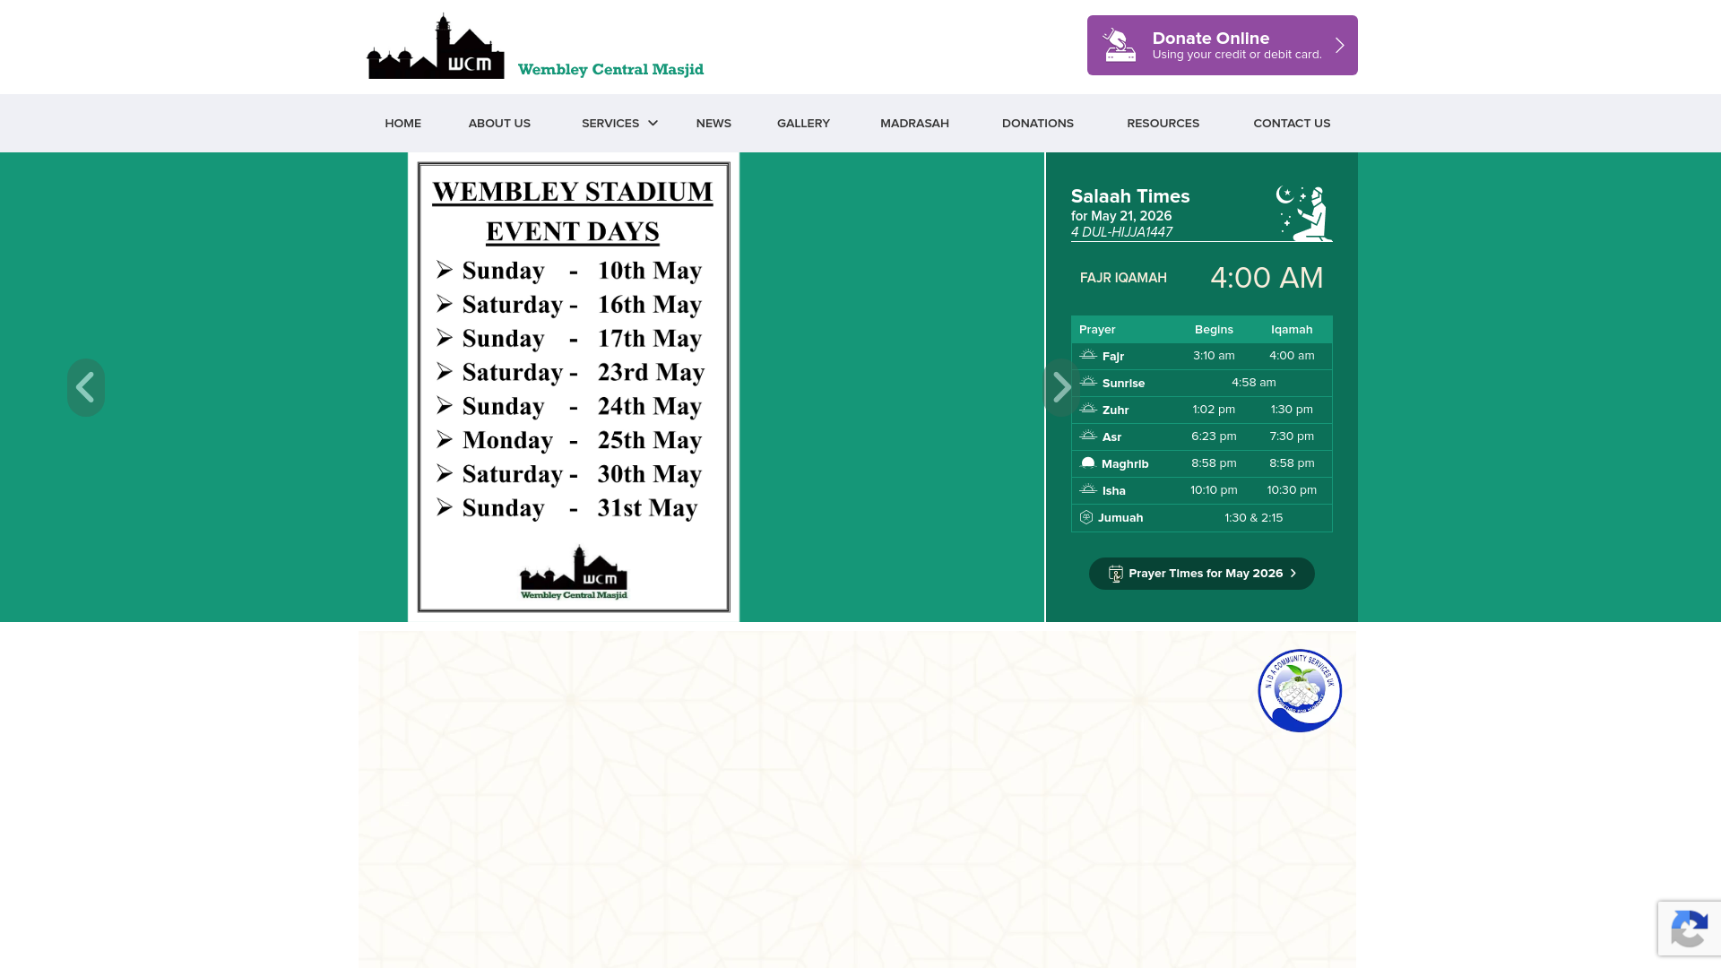The image size is (1721, 968).
Task: Open the Donations menu item
Action: click(1038, 123)
